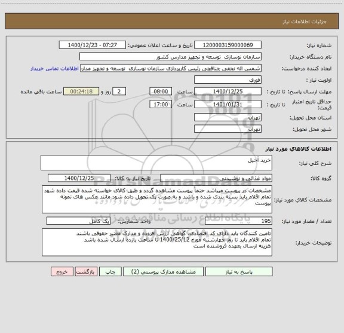This screenshot has height=333, width=344.
Task: Click the goods group field مواد غذائی و نوشیدنی
Action: (x=216, y=178)
